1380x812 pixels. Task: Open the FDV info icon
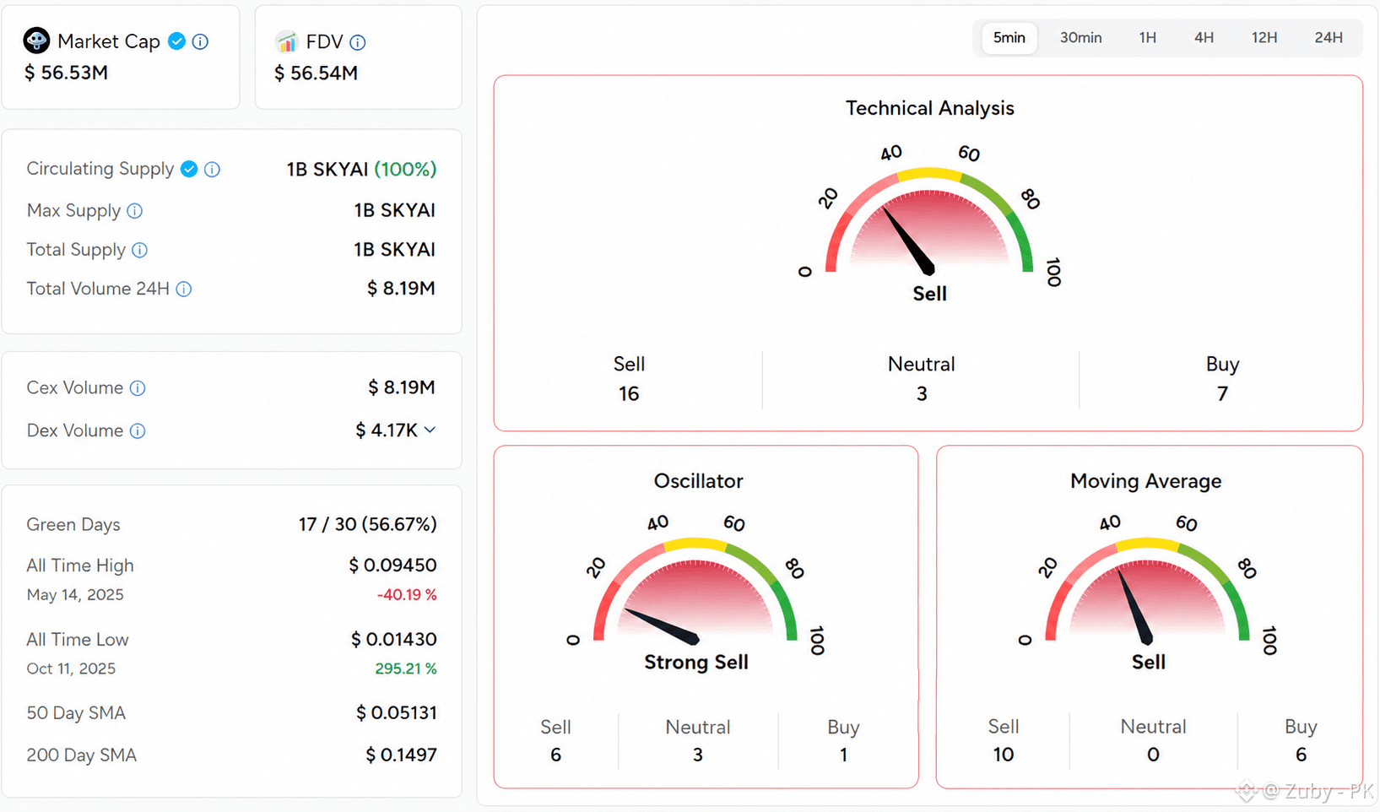pyautogui.click(x=358, y=42)
